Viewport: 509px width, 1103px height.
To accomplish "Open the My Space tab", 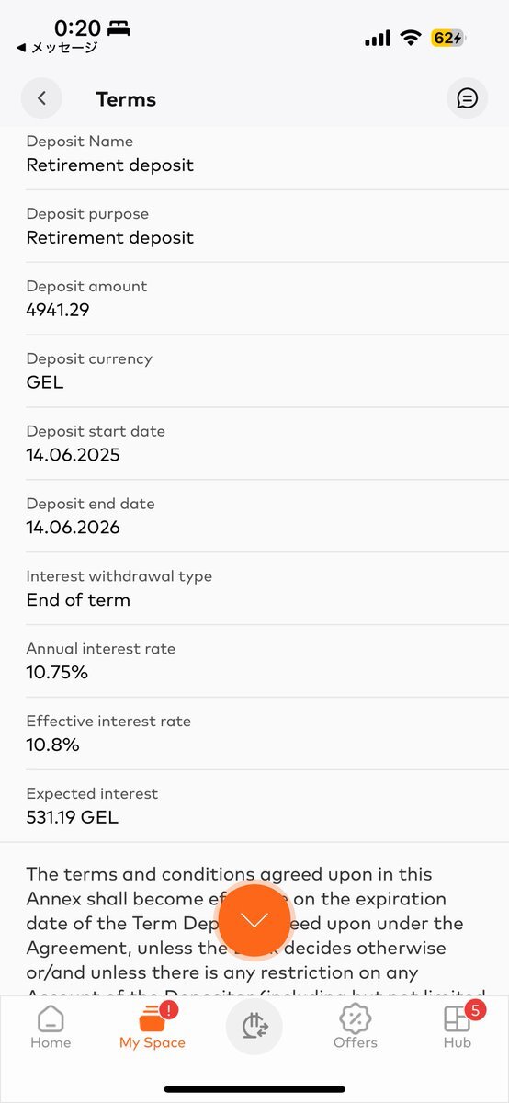I will click(153, 1027).
